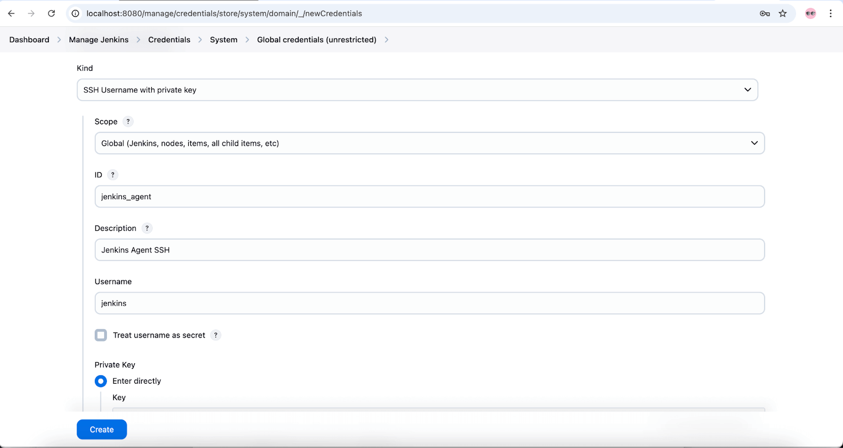Show help for Scope
Image resolution: width=843 pixels, height=448 pixels.
[x=128, y=121]
